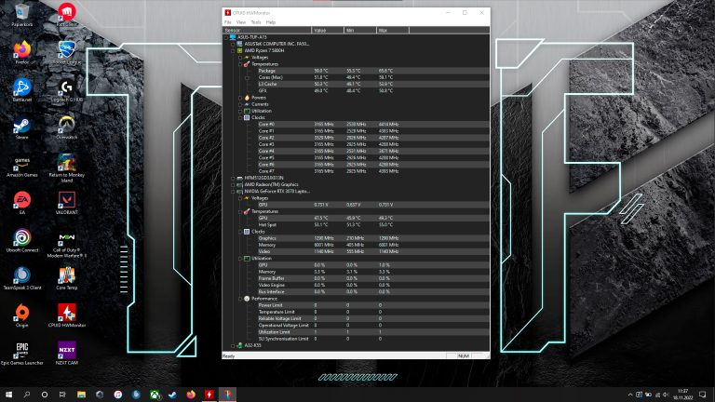The width and height of the screenshot is (715, 402).
Task: Open the Tools menu
Action: (255, 21)
